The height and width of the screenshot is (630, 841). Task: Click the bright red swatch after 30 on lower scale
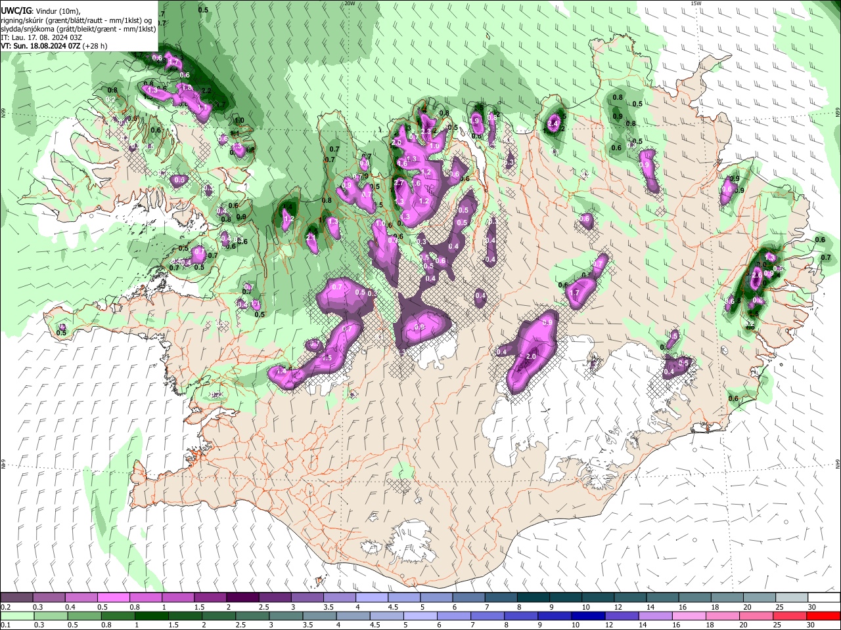(825, 616)
